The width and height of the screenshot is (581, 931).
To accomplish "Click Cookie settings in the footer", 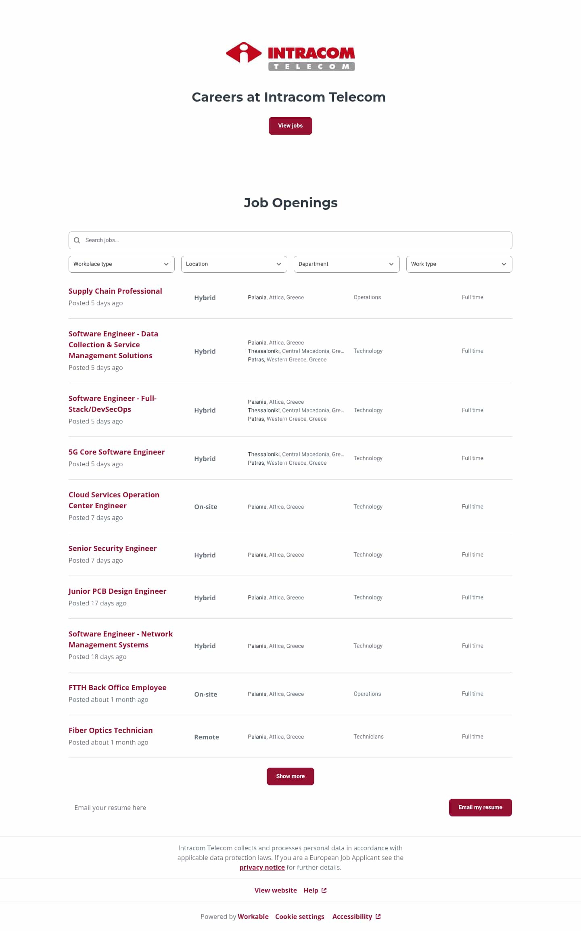I will (x=299, y=916).
